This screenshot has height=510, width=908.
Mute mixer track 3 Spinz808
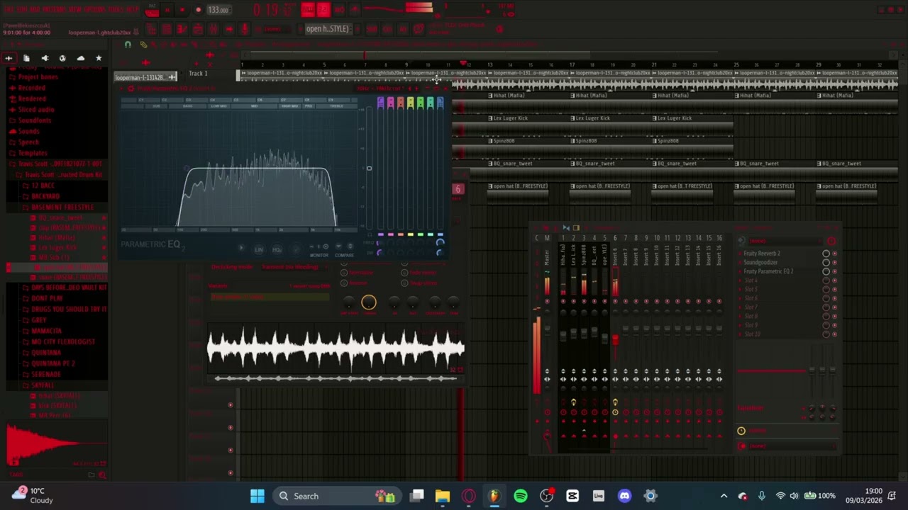[584, 301]
